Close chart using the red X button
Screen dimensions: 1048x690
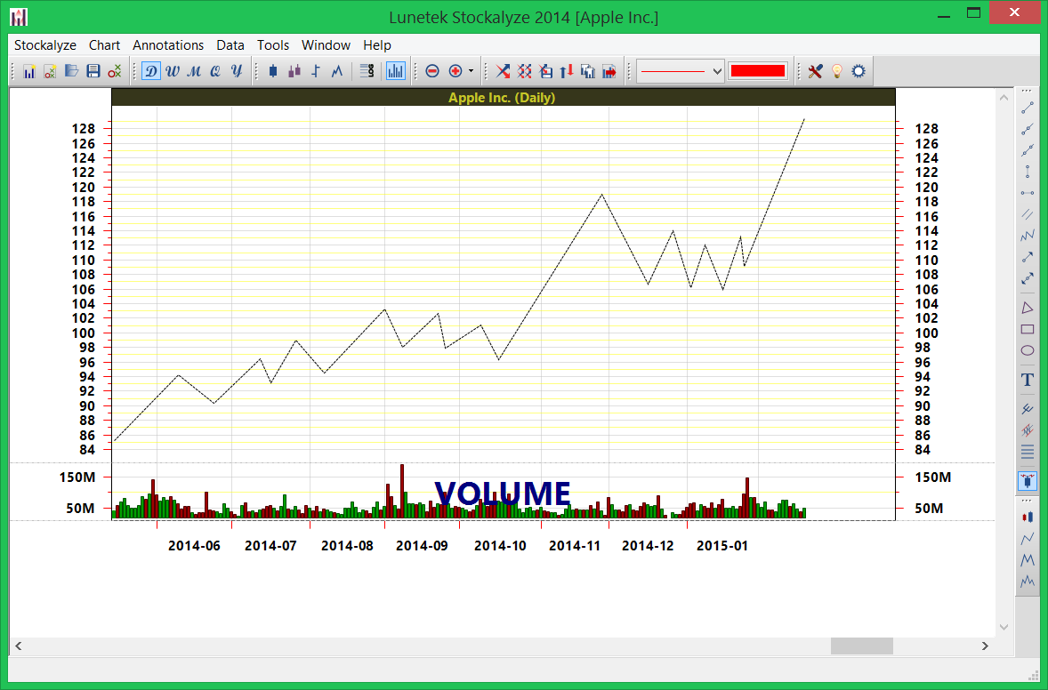click(1013, 13)
